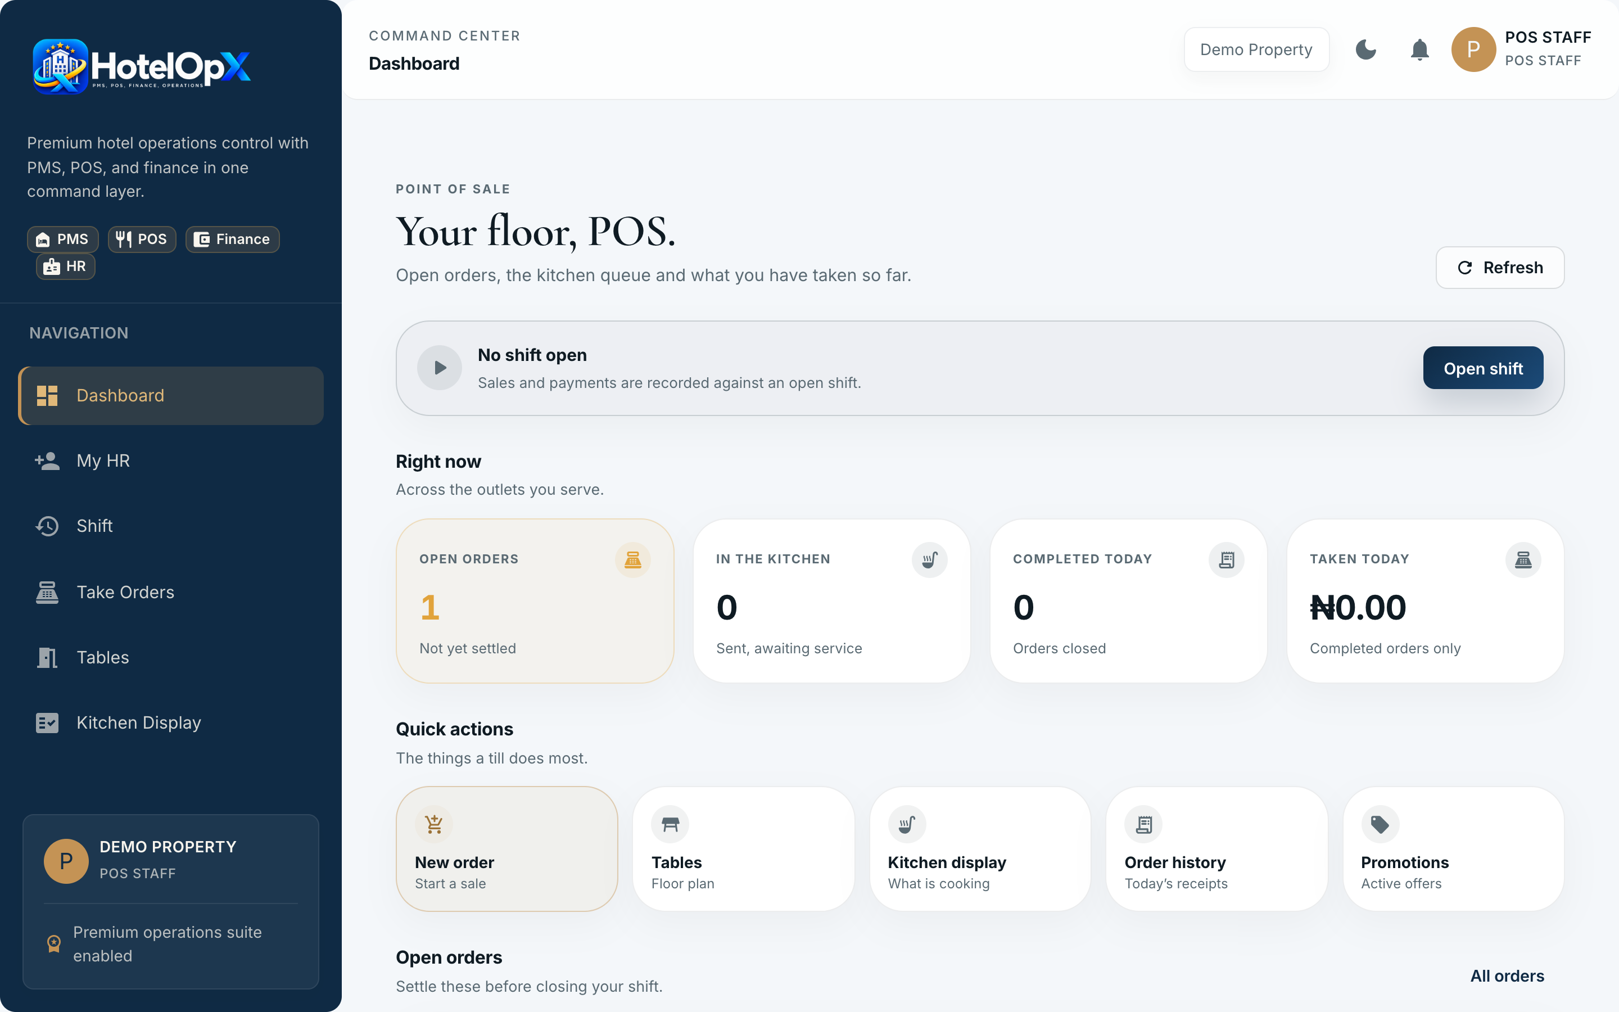Viewport: 1619px width, 1012px height.
Task: Click the Open shift button
Action: 1482,368
